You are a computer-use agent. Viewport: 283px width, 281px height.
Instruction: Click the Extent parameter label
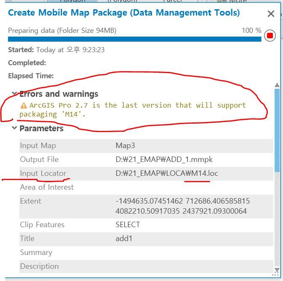click(31, 201)
